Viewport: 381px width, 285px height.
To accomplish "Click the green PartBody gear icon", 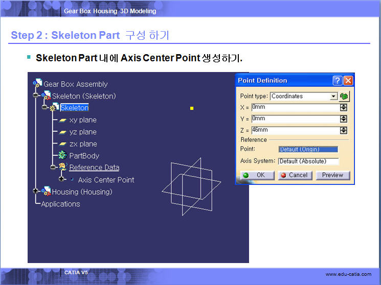I will click(x=62, y=155).
